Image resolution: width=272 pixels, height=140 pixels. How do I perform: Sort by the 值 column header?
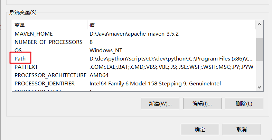click(x=92, y=25)
